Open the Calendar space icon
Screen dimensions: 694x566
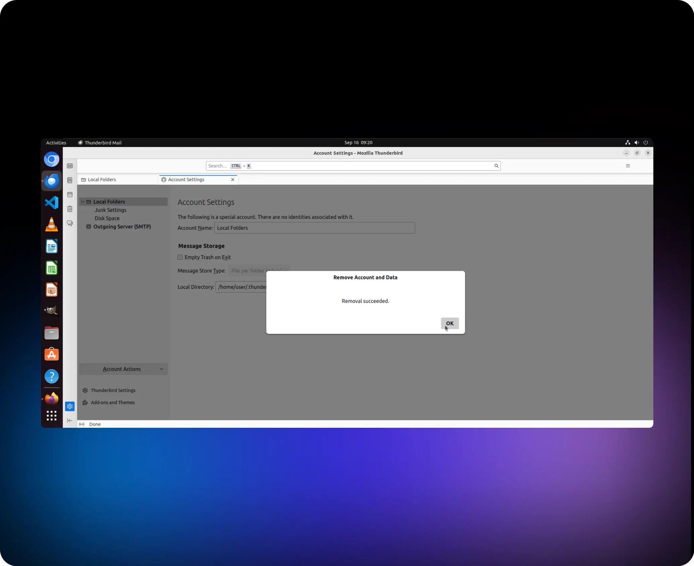70,195
